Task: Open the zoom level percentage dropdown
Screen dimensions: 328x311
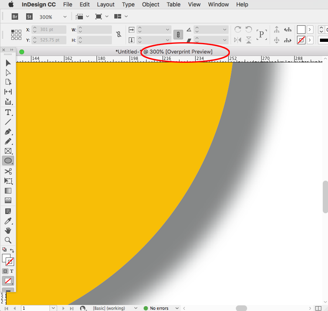Action: [64, 16]
